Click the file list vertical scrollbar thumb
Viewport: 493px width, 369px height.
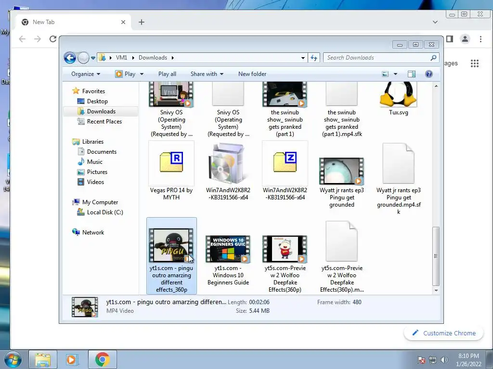[436, 256]
